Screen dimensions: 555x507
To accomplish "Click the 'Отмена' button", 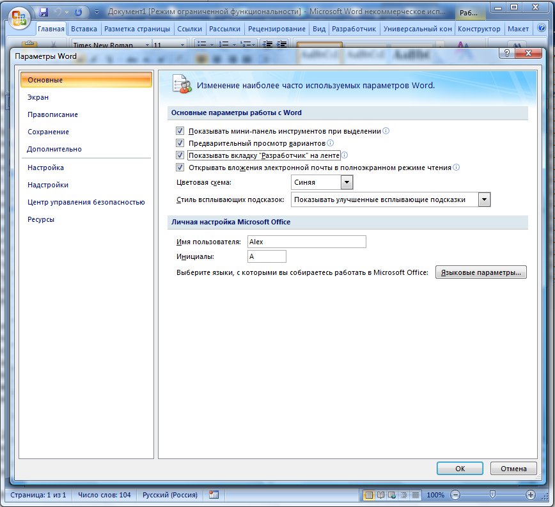I will (513, 469).
